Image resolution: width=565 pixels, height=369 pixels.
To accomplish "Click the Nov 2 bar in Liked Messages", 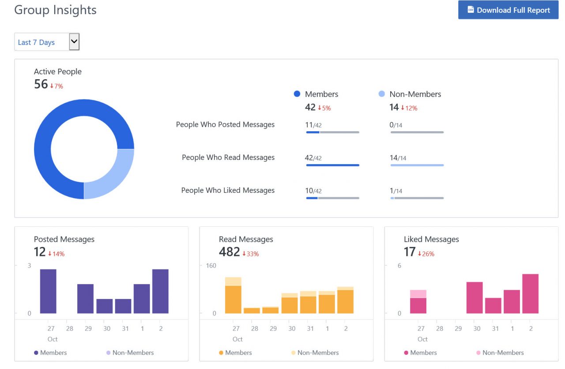I will (x=530, y=294).
